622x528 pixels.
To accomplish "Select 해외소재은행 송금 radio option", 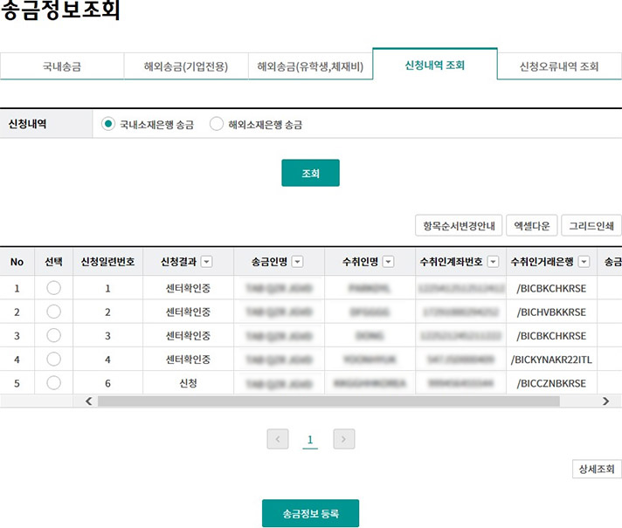I will point(217,124).
